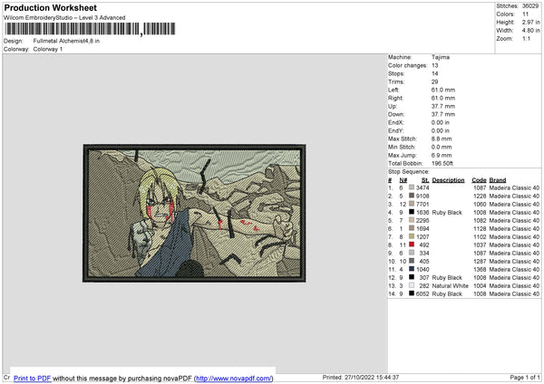Click the 'Left:' 61.0 mm value
Viewport: 544px width, 384px height.
(443, 90)
